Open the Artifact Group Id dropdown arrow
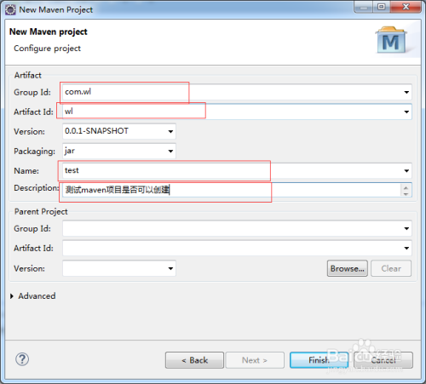 point(406,92)
